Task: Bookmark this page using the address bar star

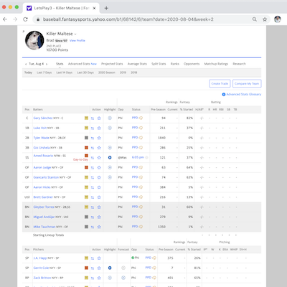Action: 265,19
